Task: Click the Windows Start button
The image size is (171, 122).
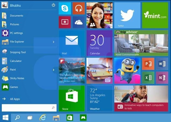Action: point(6,117)
